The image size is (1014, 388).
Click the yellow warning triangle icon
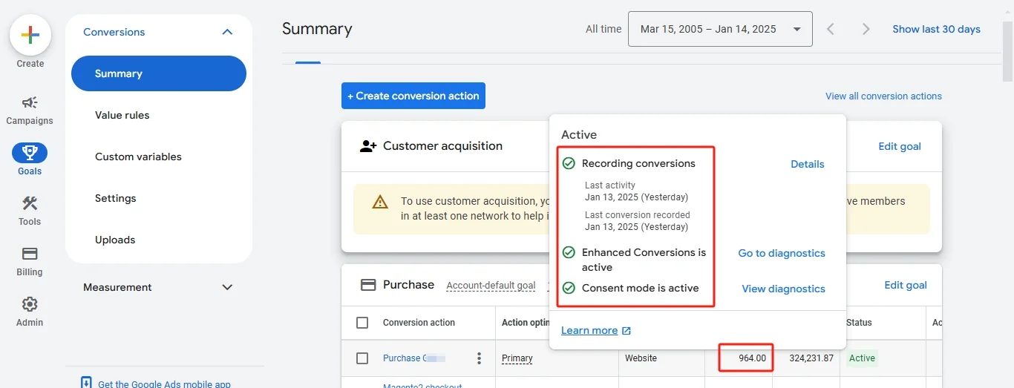tap(380, 202)
